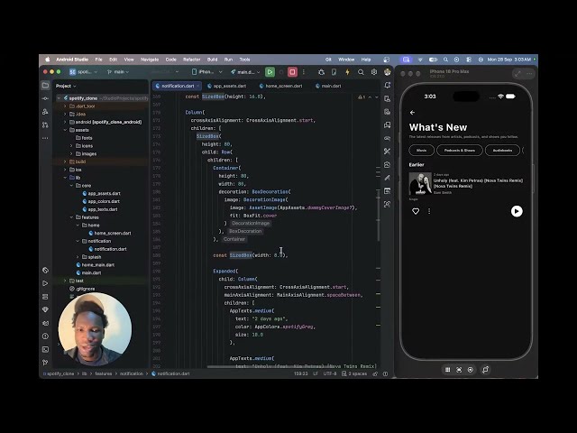Open the Notifications bell tool window
577x433 pixels.
tap(387, 86)
